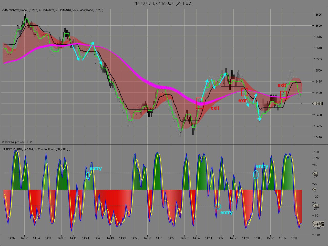Click the -50 constant line label
The height and width of the screenshot is (246, 328).
point(316,206)
